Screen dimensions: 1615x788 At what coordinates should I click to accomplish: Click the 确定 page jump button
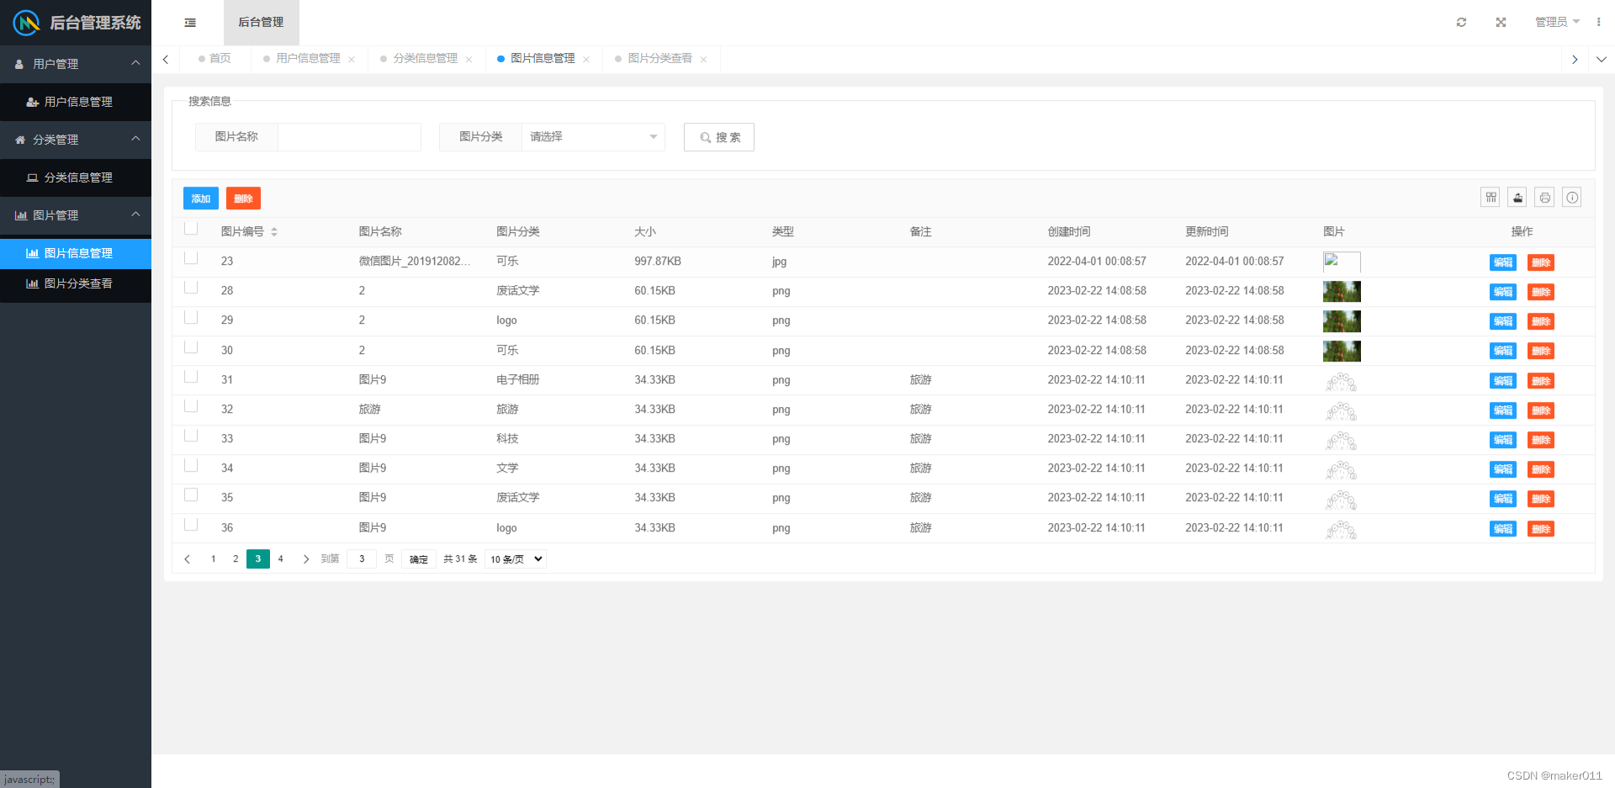coord(418,559)
